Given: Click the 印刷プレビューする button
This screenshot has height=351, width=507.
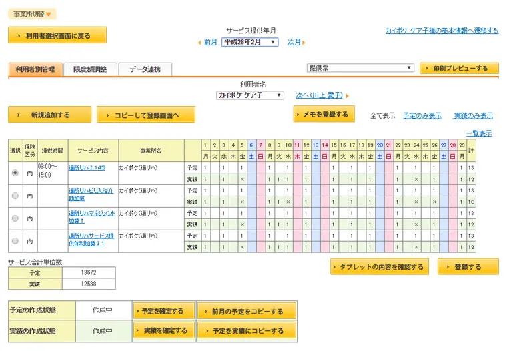Looking at the screenshot, I should tap(459, 68).
